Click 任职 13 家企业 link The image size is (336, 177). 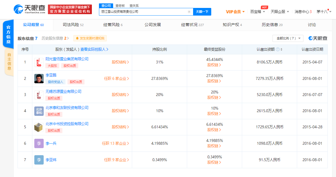pos(115,143)
